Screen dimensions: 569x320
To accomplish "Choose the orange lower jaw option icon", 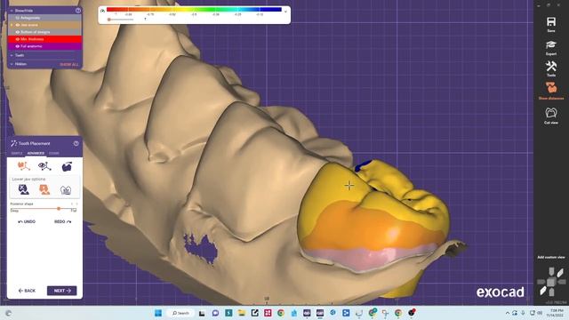I will [44, 189].
